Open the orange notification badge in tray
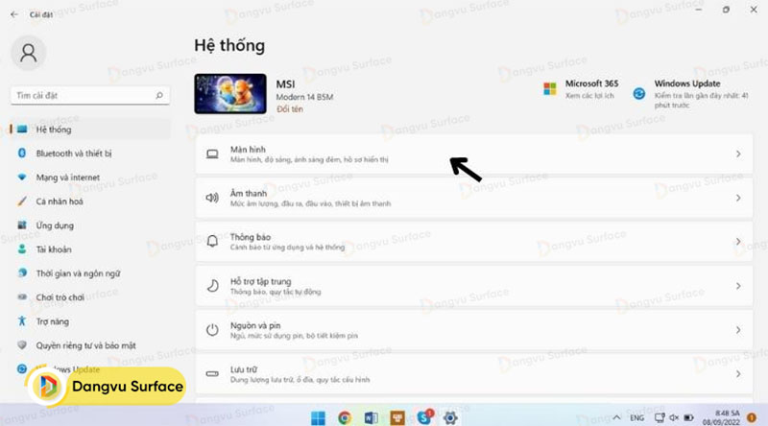Image resolution: width=768 pixels, height=426 pixels. point(752,417)
